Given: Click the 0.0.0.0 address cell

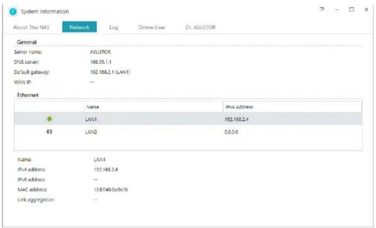Looking at the screenshot, I should pyautogui.click(x=231, y=132).
